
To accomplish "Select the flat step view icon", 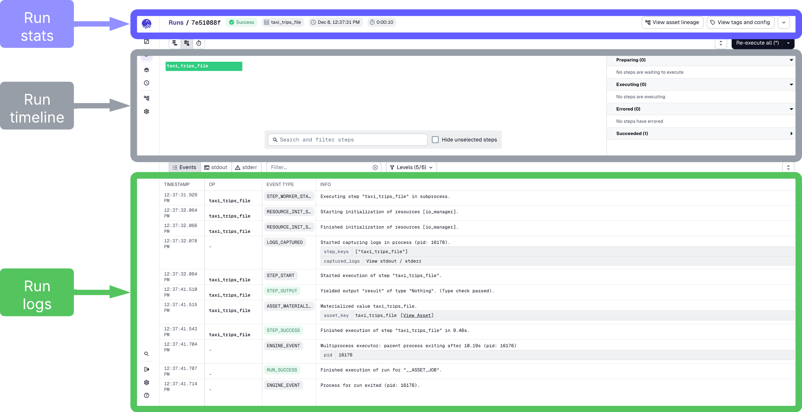I will pos(175,43).
